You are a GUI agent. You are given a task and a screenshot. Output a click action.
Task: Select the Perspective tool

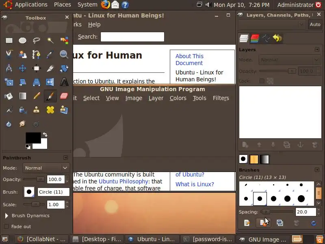coord(37,82)
